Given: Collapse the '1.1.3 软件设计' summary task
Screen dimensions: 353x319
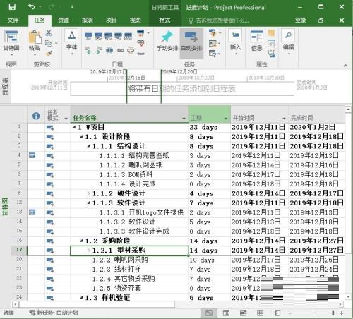Looking at the screenshot, I should tap(89, 203).
